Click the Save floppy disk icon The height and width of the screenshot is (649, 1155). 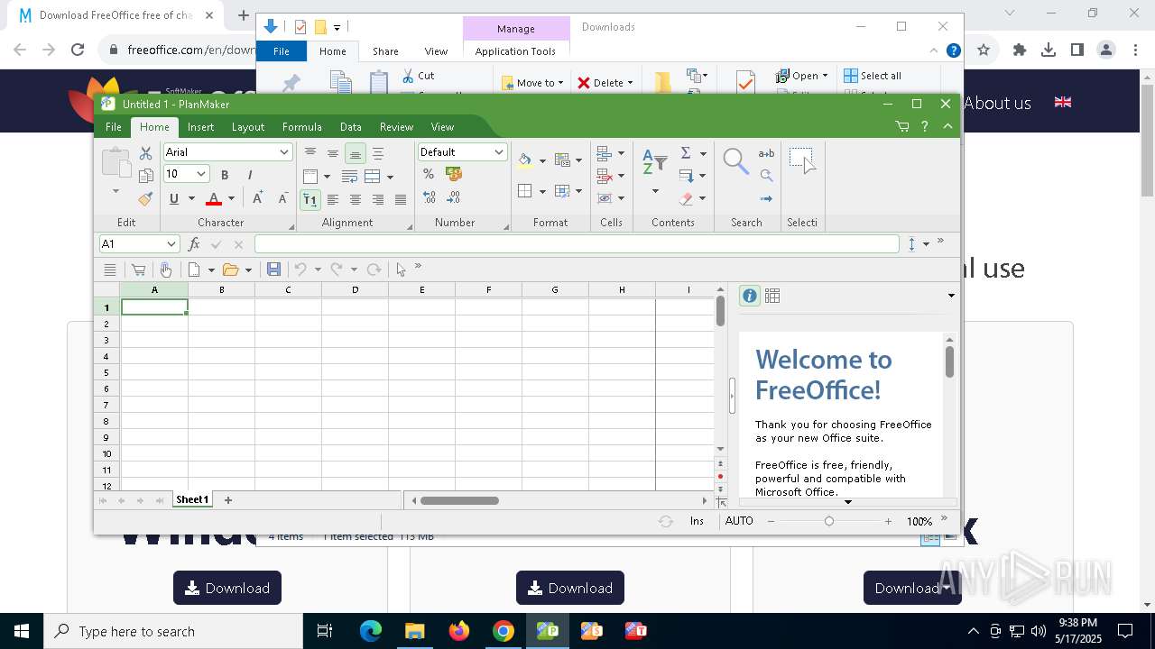273,270
